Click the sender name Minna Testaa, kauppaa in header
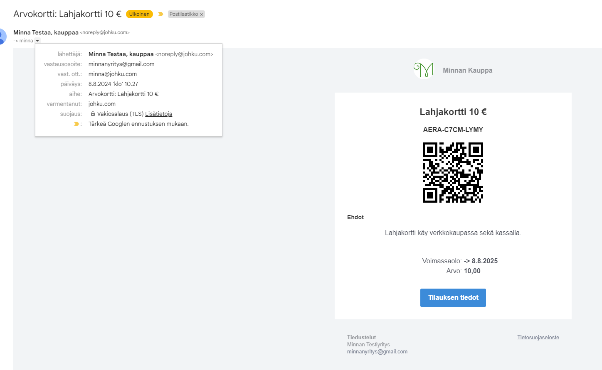Viewport: 602px width, 370px height. coord(46,32)
